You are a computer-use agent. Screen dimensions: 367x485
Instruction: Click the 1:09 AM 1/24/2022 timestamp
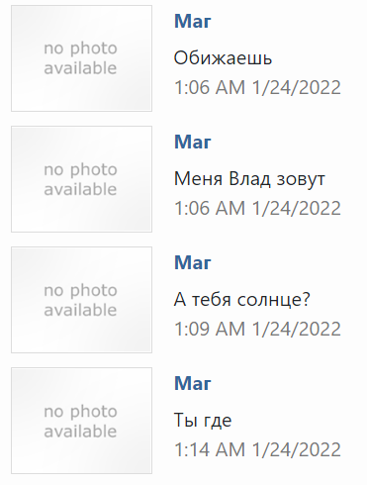click(257, 330)
